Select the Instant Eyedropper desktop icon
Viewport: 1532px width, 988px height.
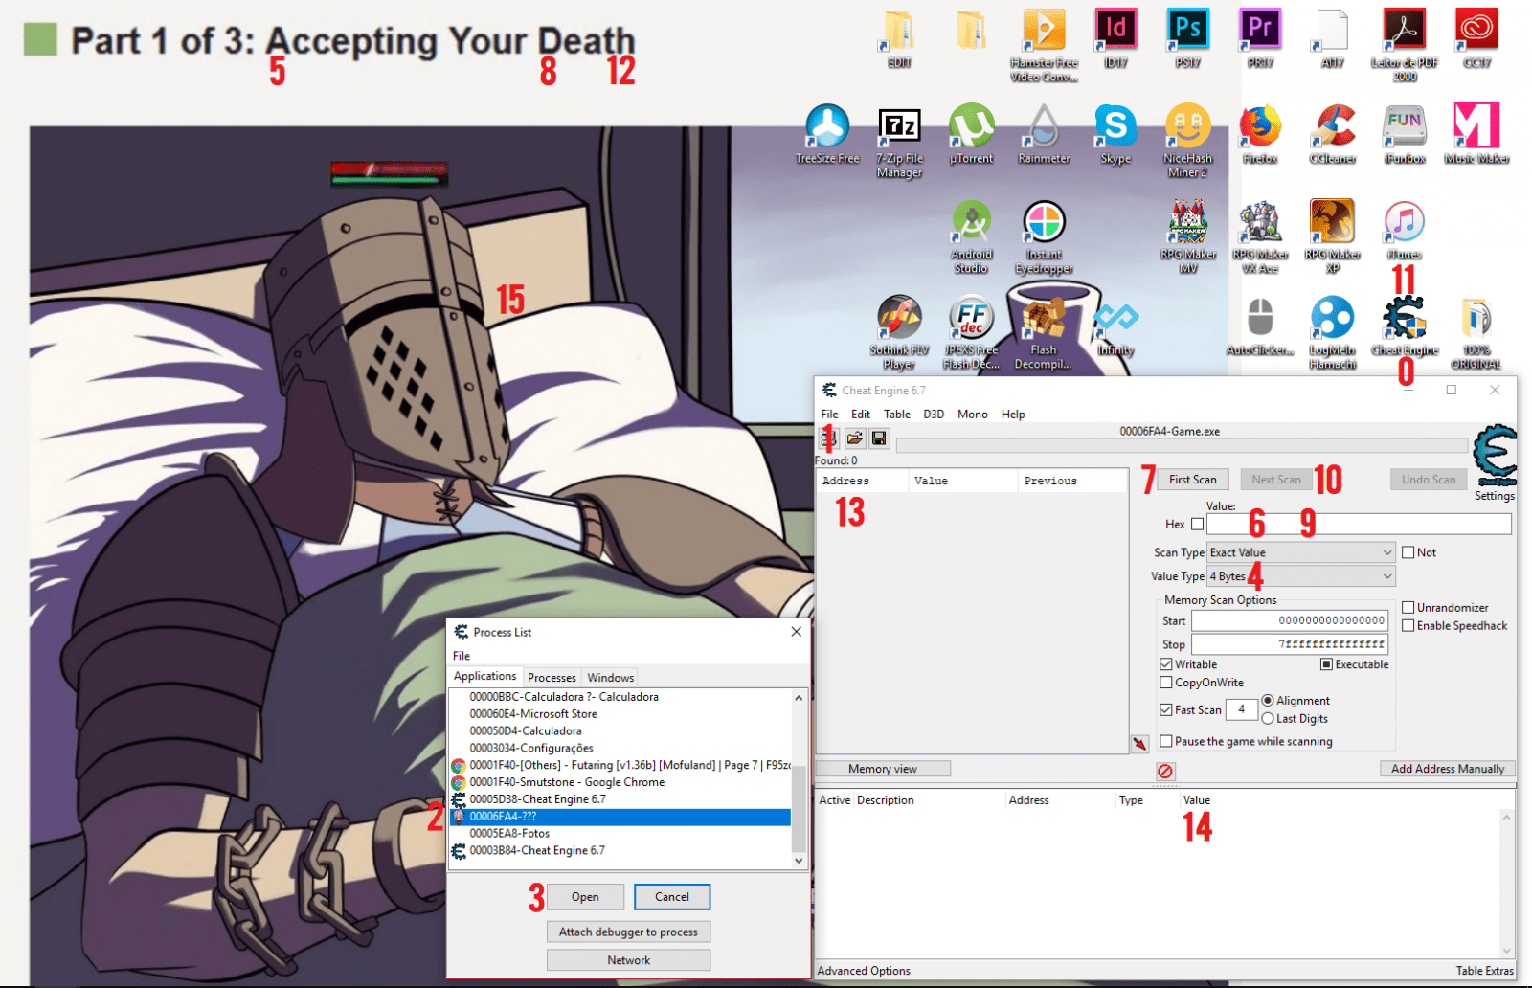1044,237
